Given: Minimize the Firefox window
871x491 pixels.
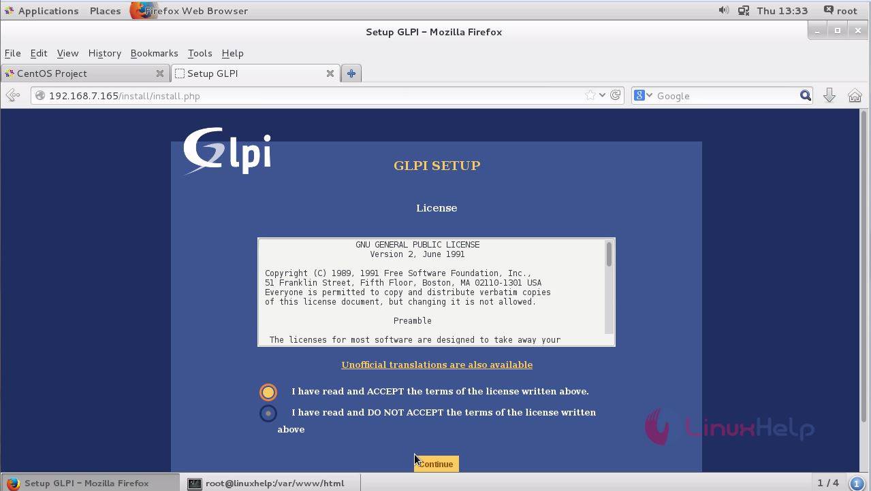Looking at the screenshot, I should (817, 31).
